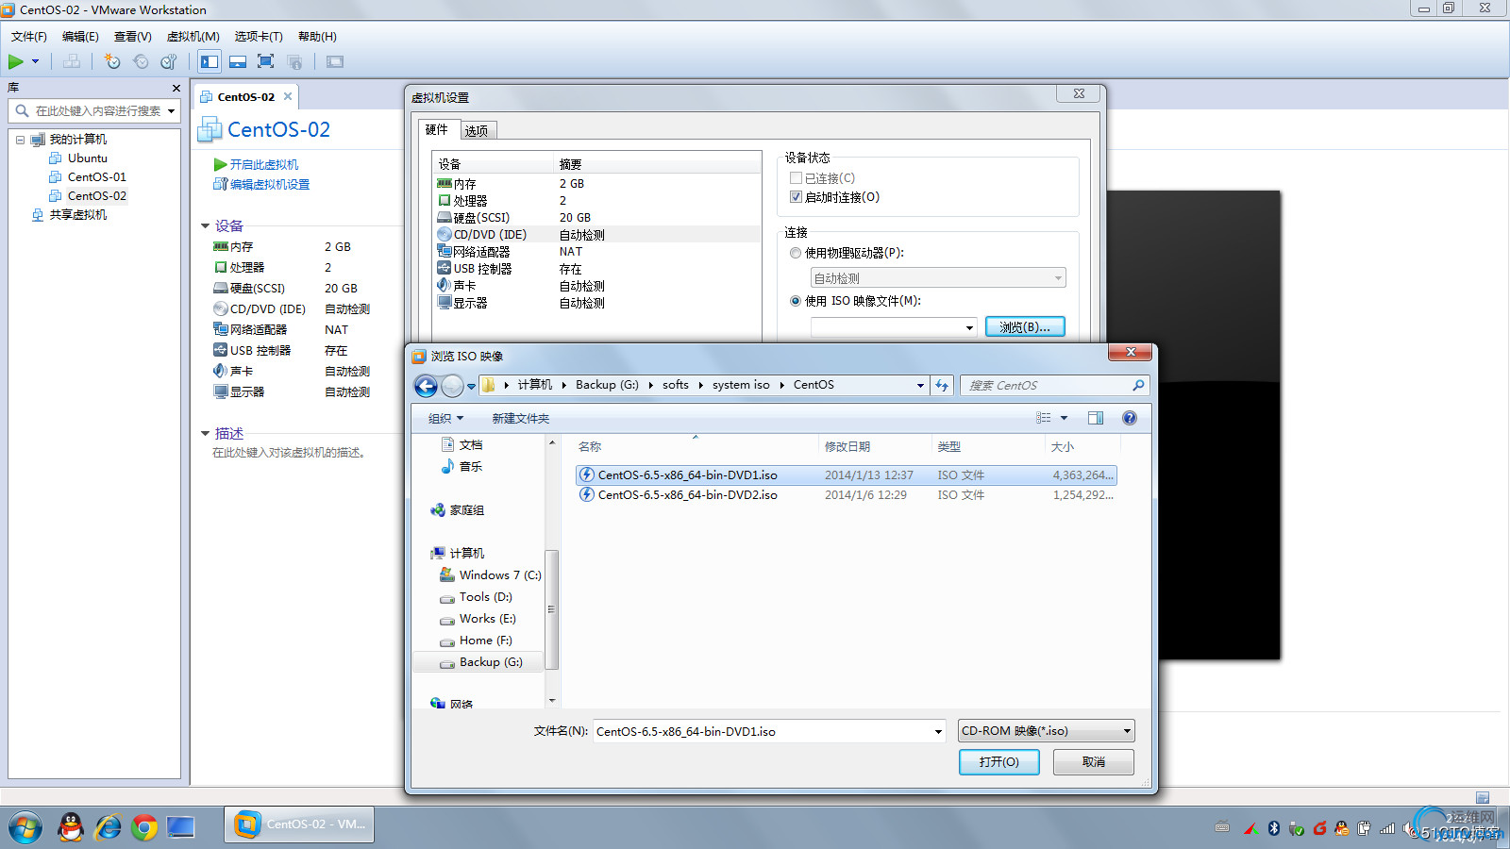
Task: Click the navigation pane scrollbar
Action: point(552,609)
